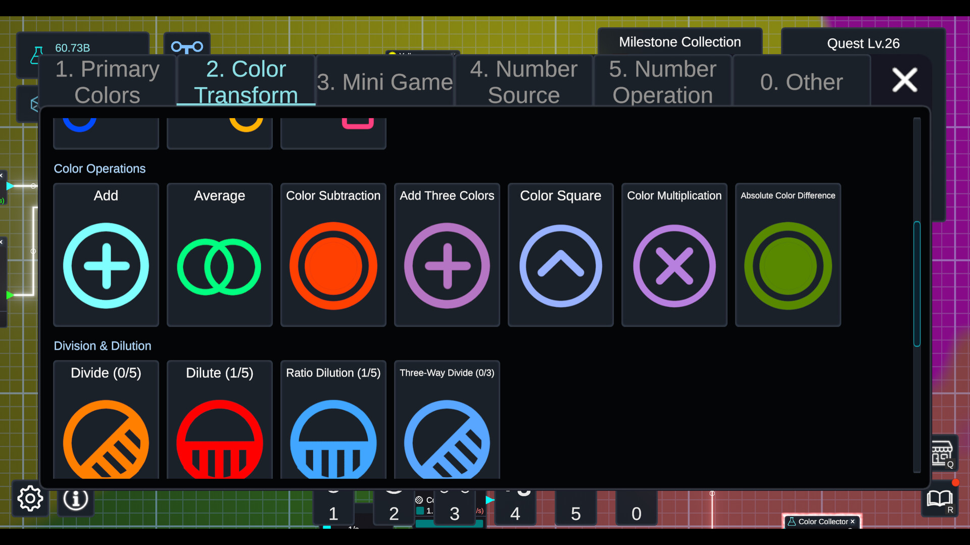
Task: Open the 3. Mini Game tab
Action: (385, 81)
